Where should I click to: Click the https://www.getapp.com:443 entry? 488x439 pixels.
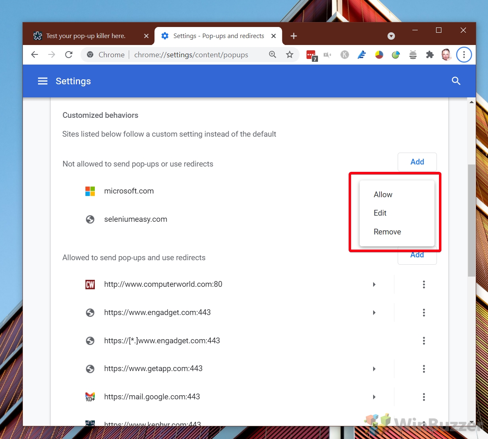click(153, 369)
